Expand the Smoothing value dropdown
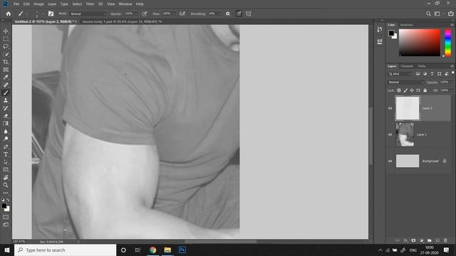Viewport: 456px width, 256px height. click(219, 14)
